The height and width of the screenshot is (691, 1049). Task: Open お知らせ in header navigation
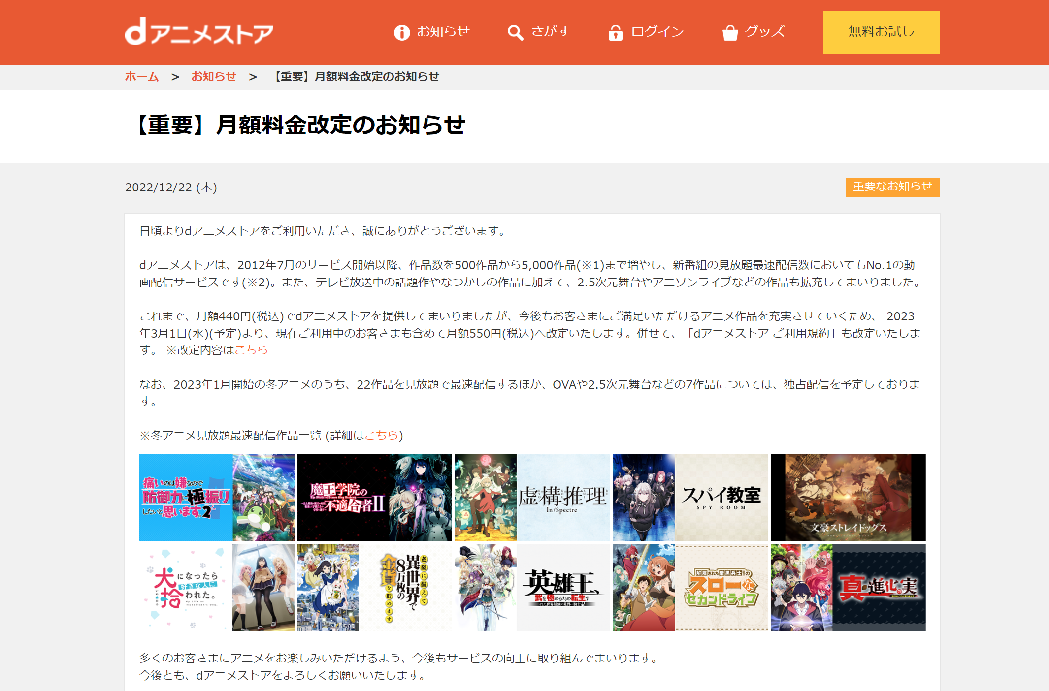tap(443, 31)
